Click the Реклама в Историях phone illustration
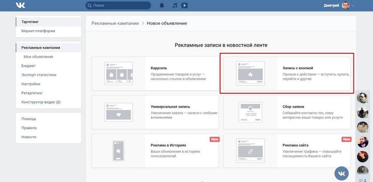 click(x=118, y=151)
